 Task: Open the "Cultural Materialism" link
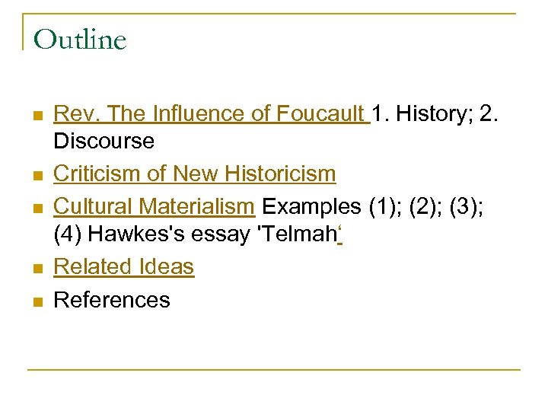[153, 205]
